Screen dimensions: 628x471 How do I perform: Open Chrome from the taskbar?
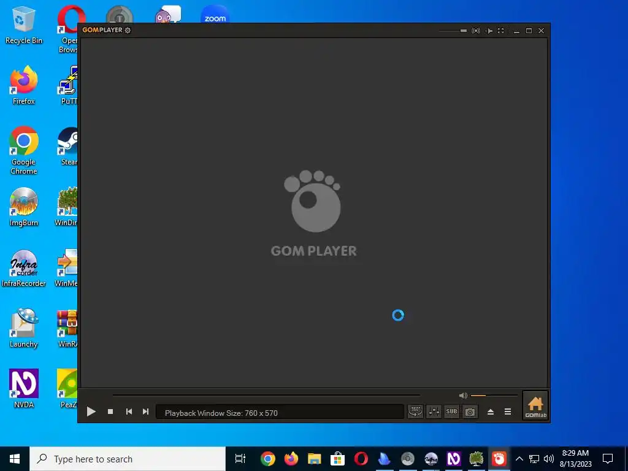pos(268,459)
